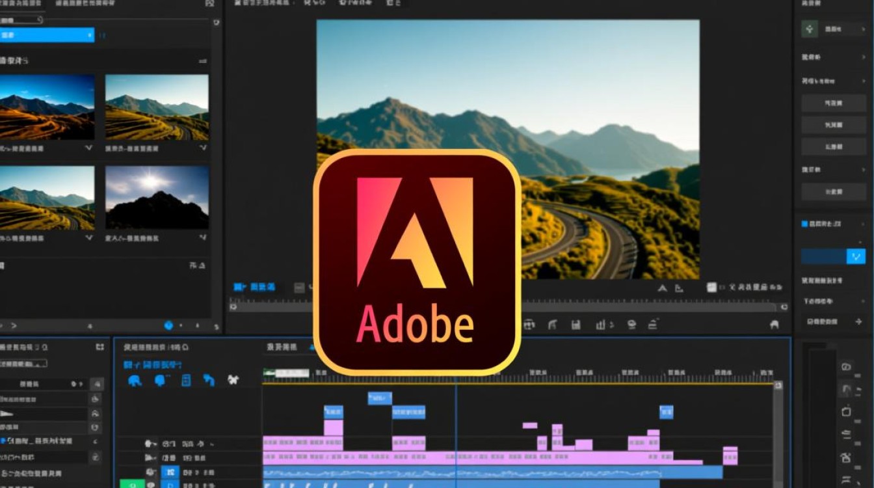Expand the chevron under the top-left thumbnail
The height and width of the screenshot is (488, 874).
[x=89, y=148]
